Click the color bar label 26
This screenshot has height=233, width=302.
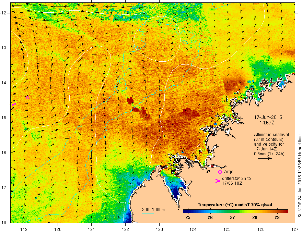tap(210, 218)
